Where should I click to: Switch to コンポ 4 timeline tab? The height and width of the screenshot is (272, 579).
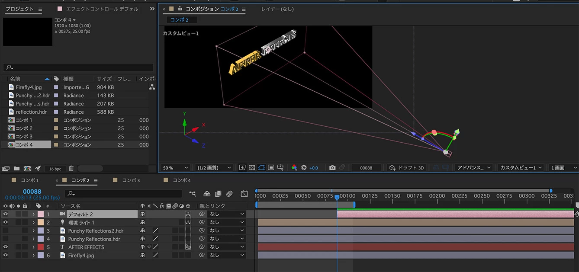182,180
